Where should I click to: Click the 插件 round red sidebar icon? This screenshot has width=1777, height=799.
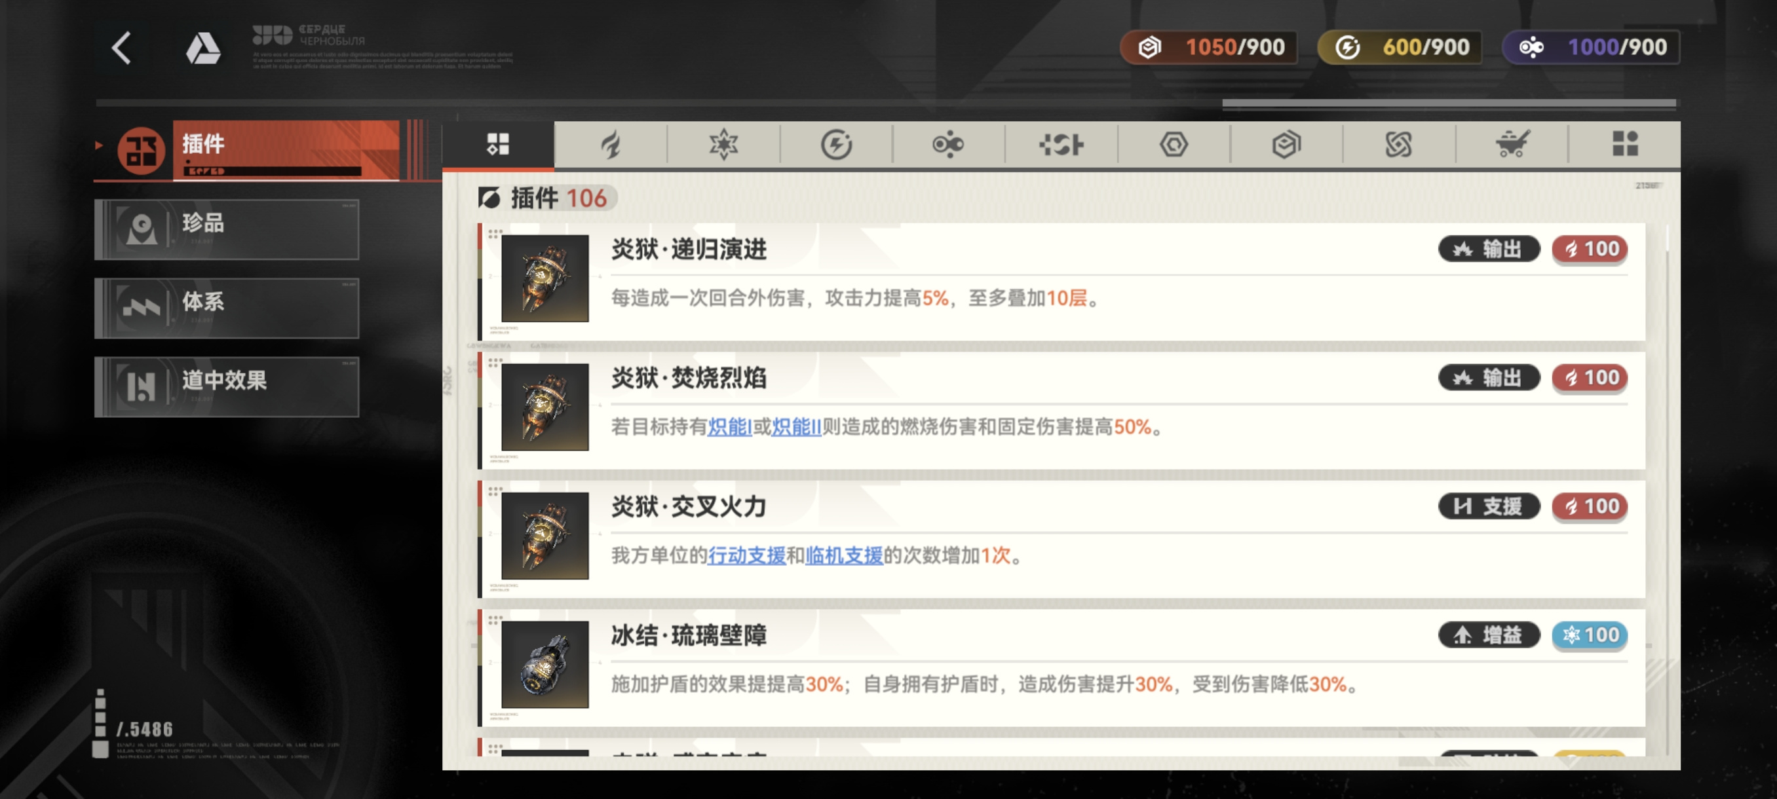[x=141, y=151]
